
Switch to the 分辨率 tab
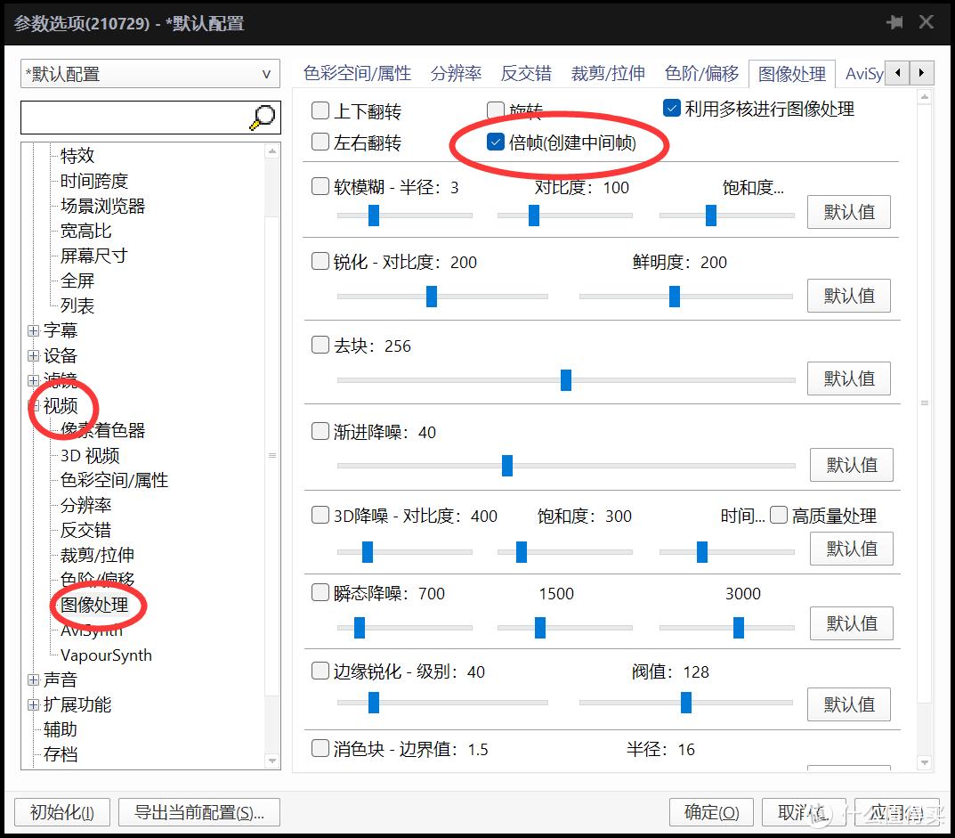[x=455, y=73]
